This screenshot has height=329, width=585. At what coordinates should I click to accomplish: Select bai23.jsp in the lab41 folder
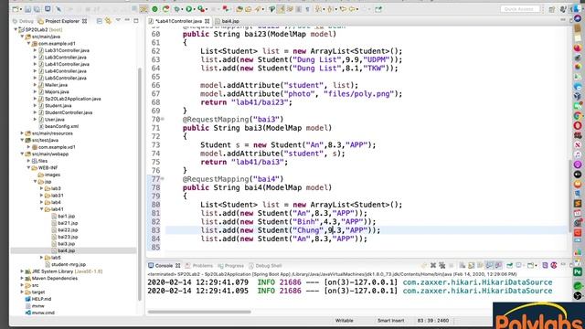(x=68, y=237)
